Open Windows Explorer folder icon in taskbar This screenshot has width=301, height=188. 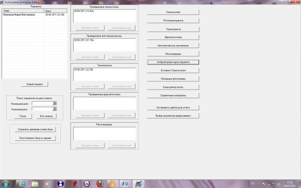coord(35,184)
